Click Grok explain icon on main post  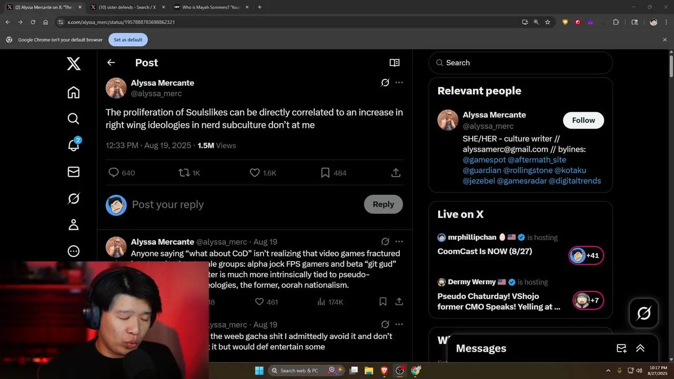coord(385,83)
